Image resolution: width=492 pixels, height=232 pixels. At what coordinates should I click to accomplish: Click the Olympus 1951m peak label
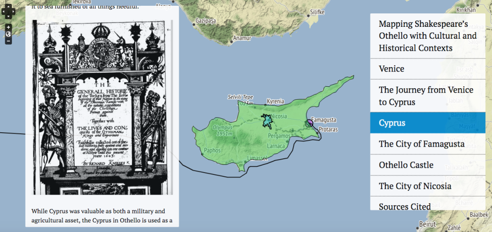click(x=222, y=130)
